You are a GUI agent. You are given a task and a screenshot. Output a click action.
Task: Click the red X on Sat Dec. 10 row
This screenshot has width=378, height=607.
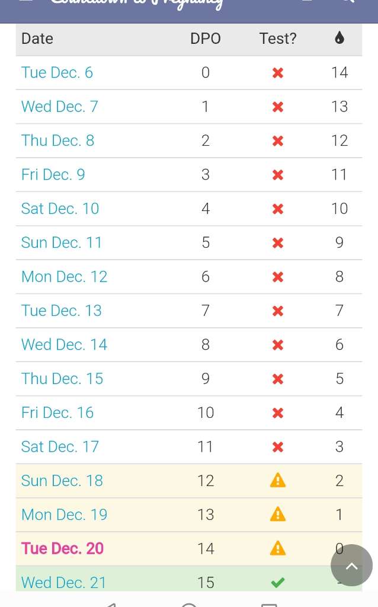277,209
